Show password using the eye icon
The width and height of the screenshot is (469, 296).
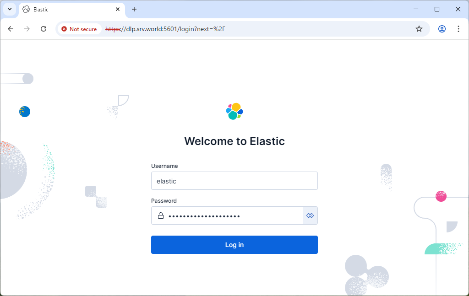coord(310,215)
